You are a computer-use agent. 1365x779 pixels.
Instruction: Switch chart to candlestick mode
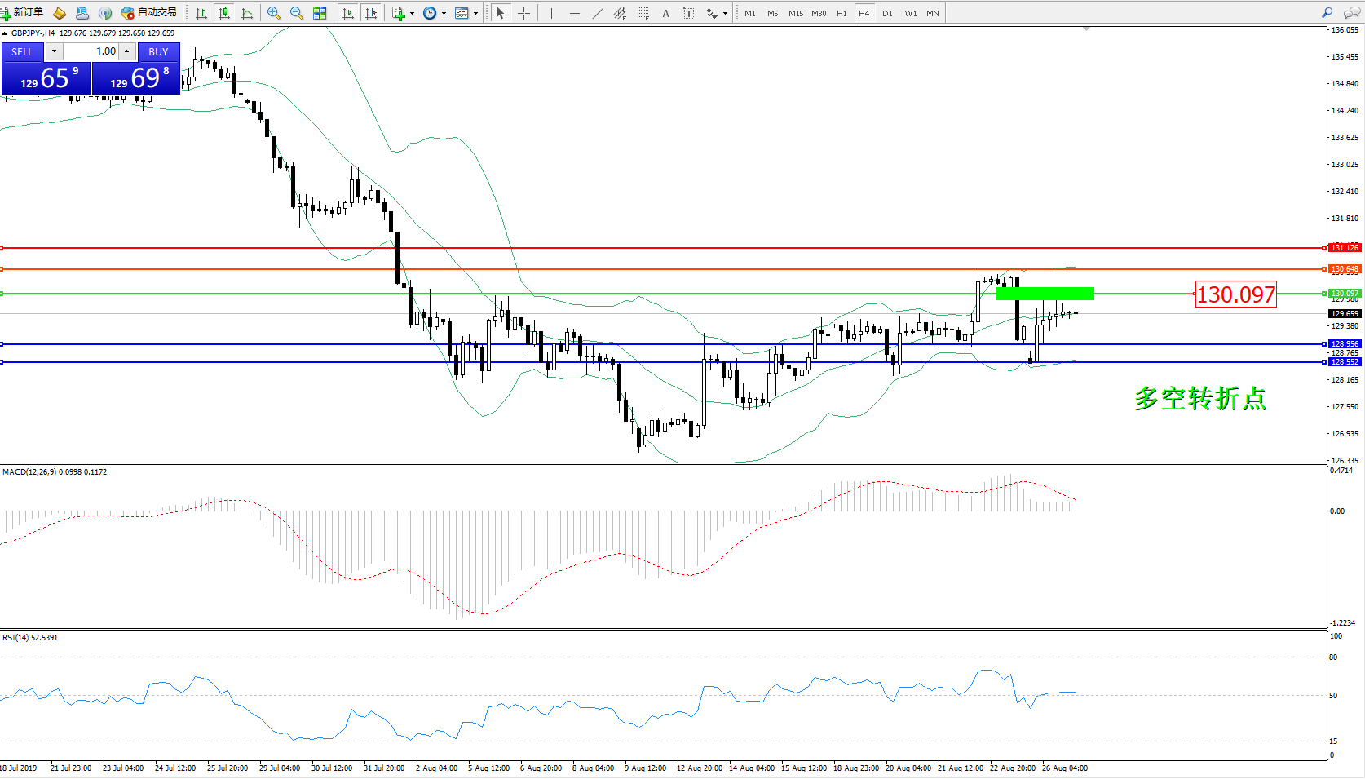point(223,13)
